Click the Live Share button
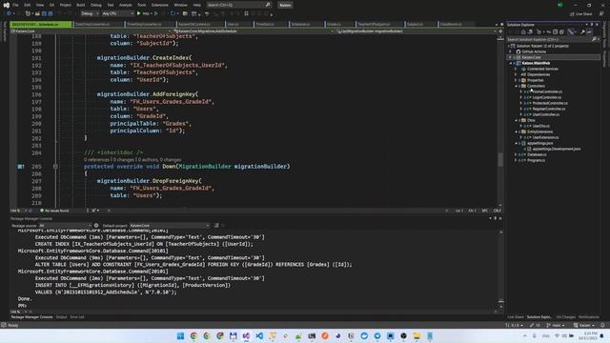Viewport: 610px width, 343px height. [581, 14]
